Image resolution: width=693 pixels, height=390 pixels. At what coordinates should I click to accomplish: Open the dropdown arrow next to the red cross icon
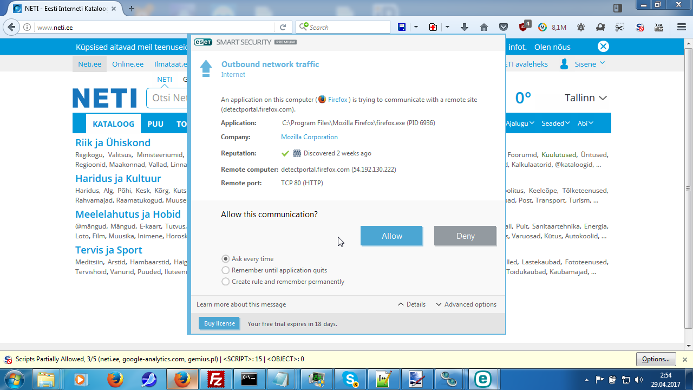pyautogui.click(x=447, y=27)
